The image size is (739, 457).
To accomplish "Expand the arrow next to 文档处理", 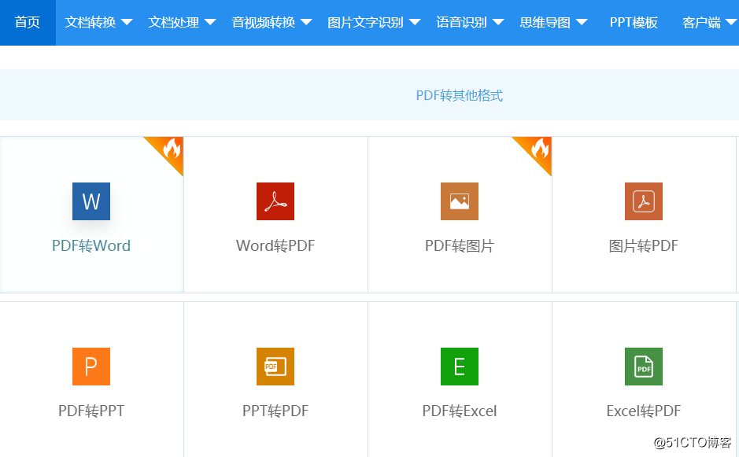I will click(210, 22).
